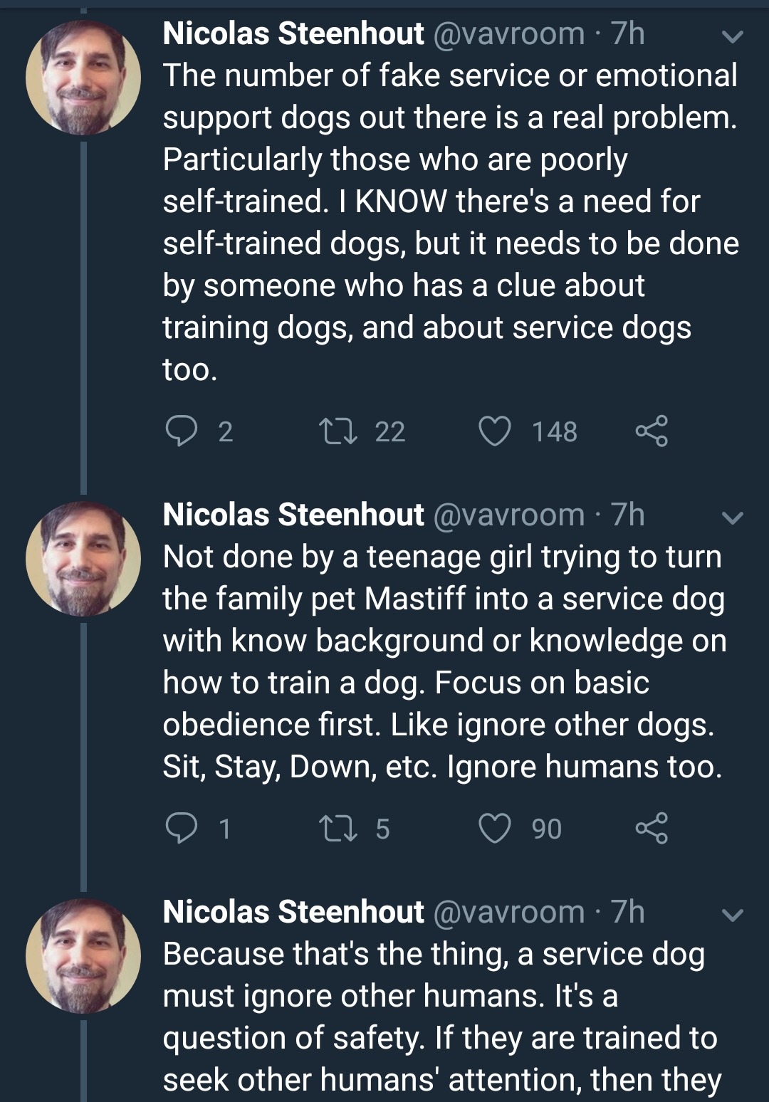Open the third tweet's dropdown chevron
769x1102 pixels.
[733, 915]
